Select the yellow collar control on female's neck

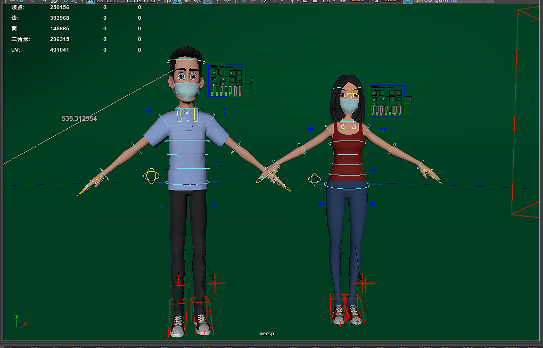(348, 125)
